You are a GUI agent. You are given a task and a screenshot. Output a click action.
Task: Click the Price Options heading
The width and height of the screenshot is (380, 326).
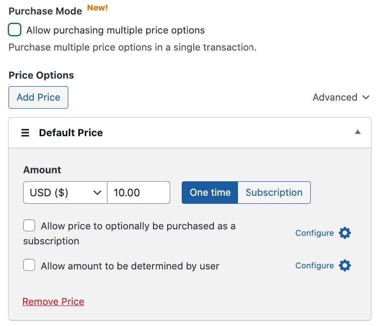[41, 75]
